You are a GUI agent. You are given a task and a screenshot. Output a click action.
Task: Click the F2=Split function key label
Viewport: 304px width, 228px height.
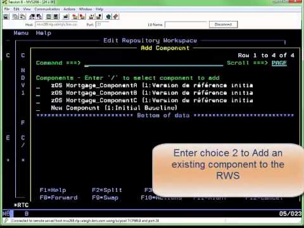[x=107, y=190]
